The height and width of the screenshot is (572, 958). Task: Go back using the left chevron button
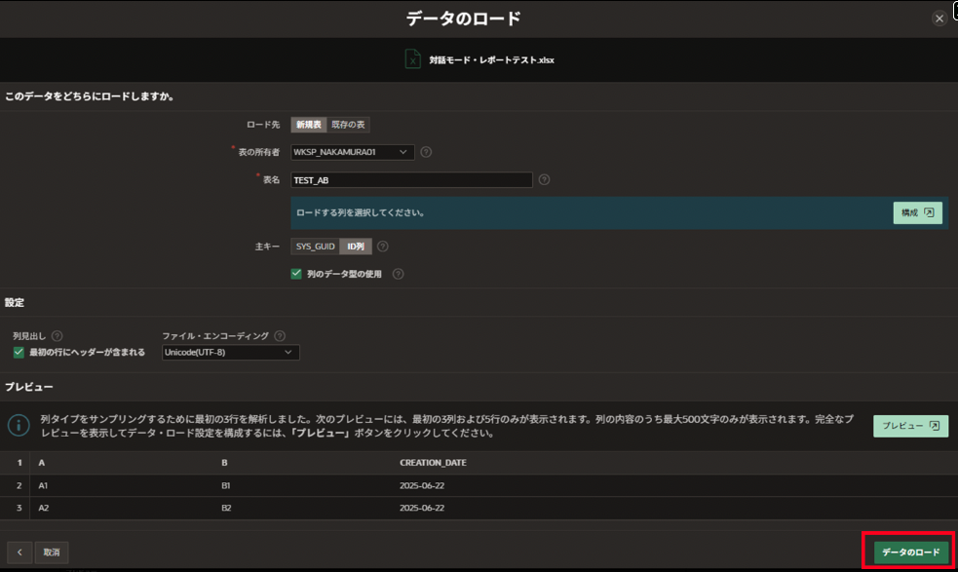19,553
